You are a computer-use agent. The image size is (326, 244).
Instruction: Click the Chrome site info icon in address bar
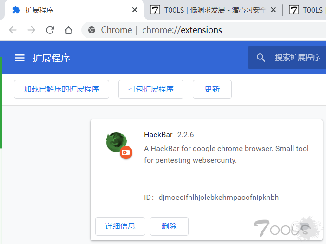click(x=91, y=30)
